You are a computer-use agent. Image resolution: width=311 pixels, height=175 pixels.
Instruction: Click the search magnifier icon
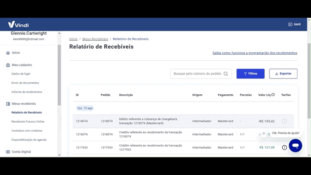[x=226, y=74]
